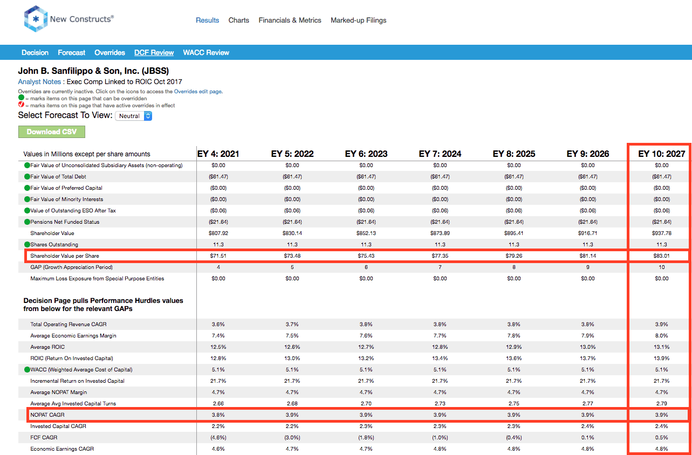Click the $75.43 value for 2023

(366, 256)
